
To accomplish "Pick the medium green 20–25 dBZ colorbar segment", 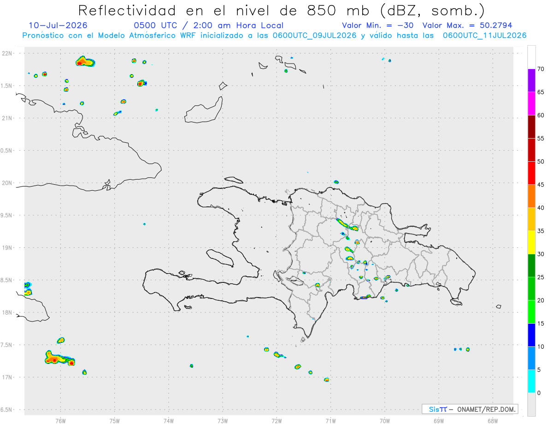I will [x=531, y=289].
